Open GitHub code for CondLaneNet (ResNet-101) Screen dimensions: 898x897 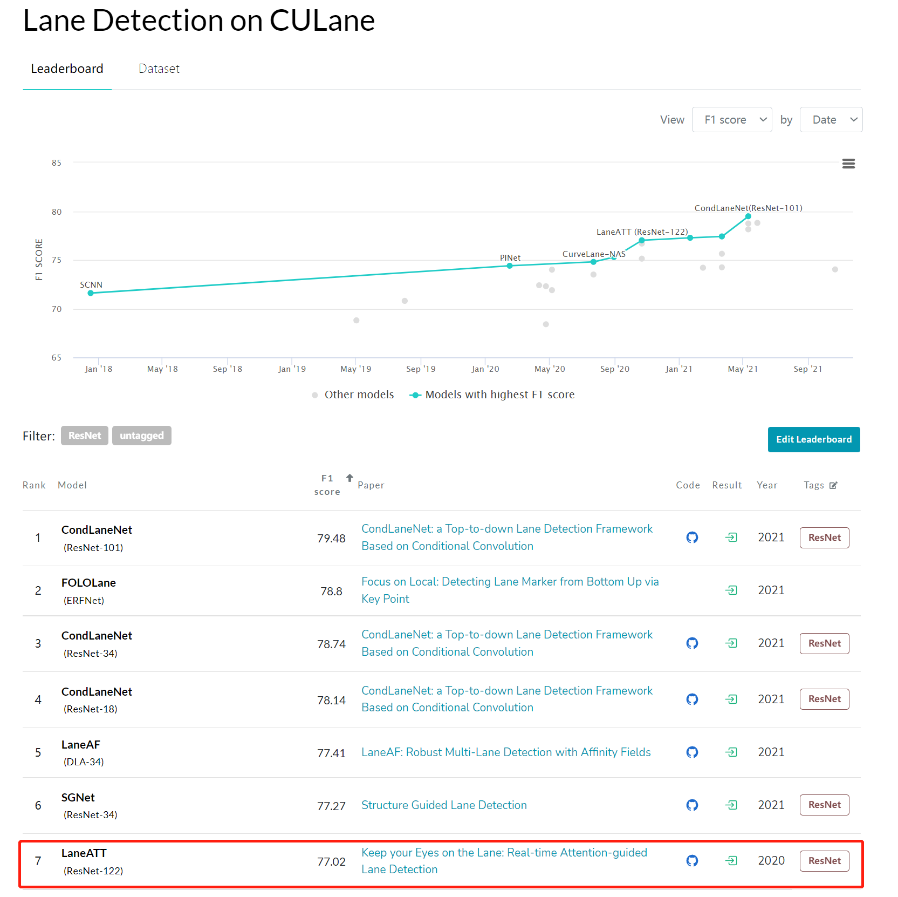[692, 538]
